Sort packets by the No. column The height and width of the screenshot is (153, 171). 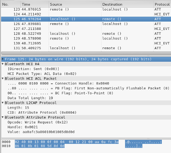coord(11,4)
